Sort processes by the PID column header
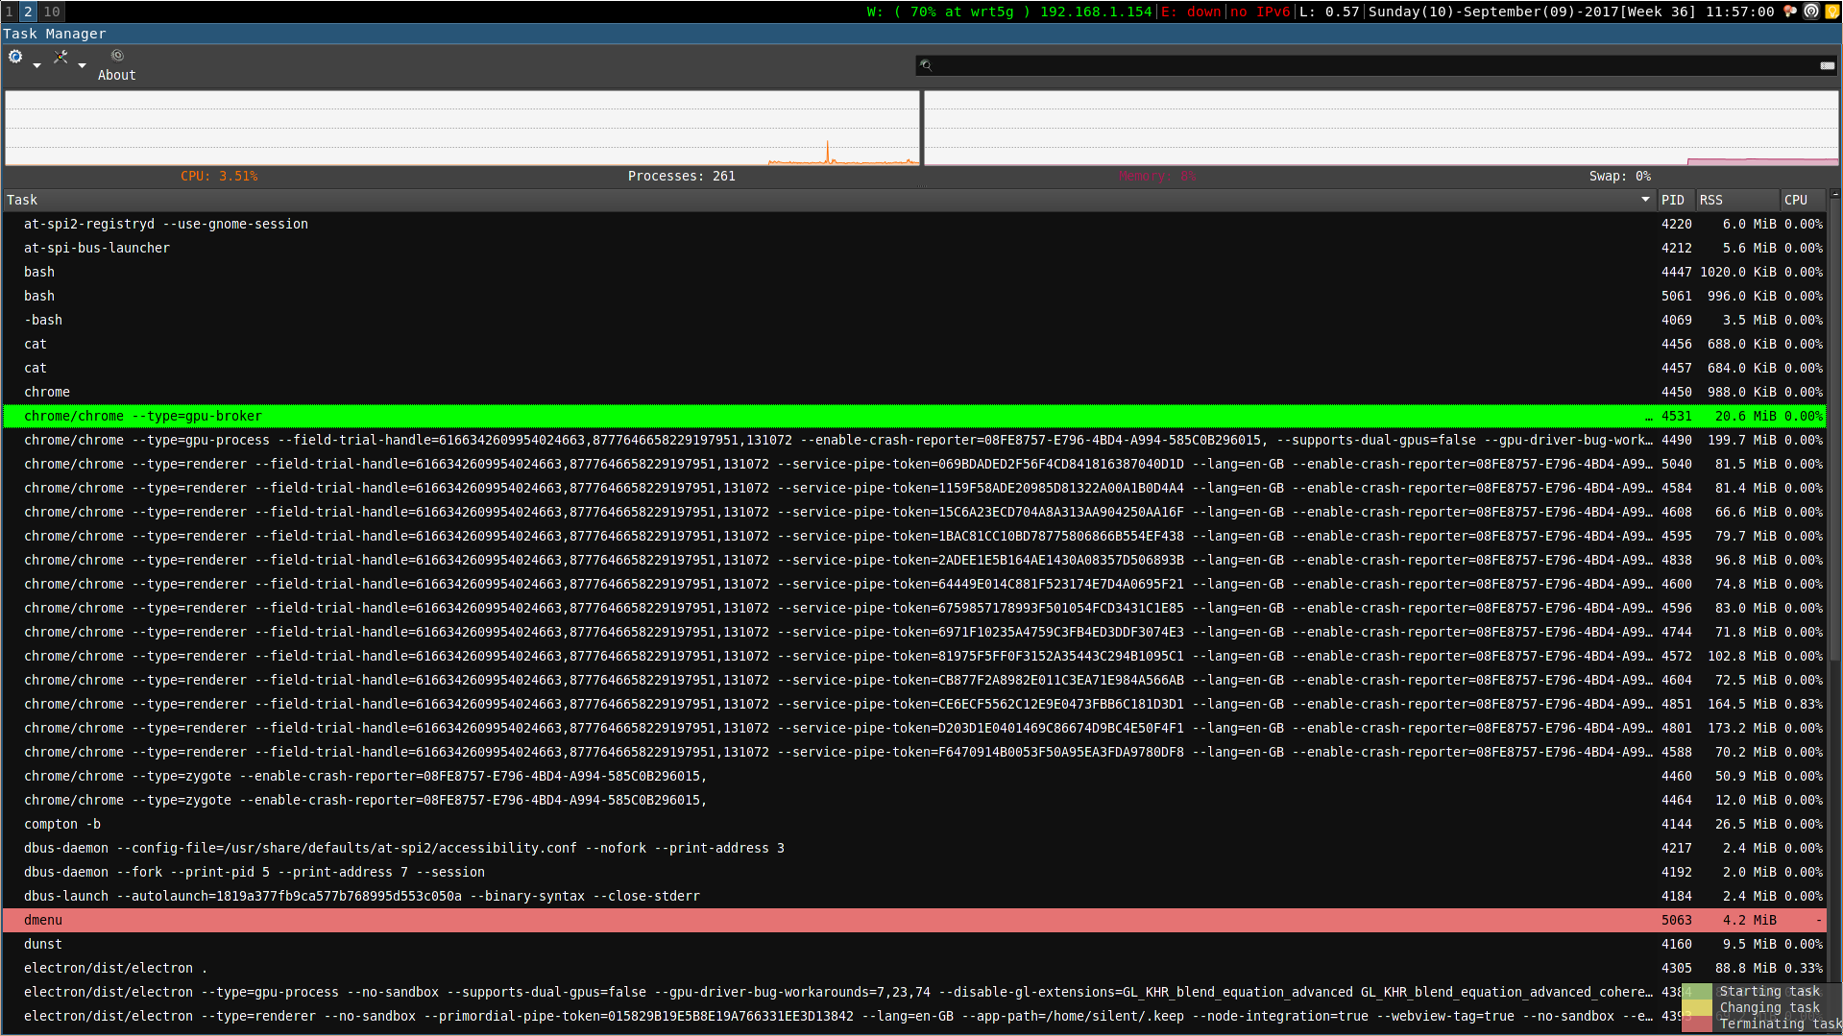The height and width of the screenshot is (1036, 1843). (1673, 200)
